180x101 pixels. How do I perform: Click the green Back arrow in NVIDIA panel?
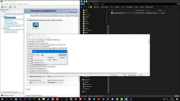(x=2, y=7)
